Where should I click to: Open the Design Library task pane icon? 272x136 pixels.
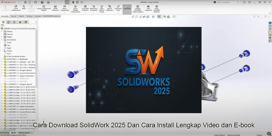270,29
